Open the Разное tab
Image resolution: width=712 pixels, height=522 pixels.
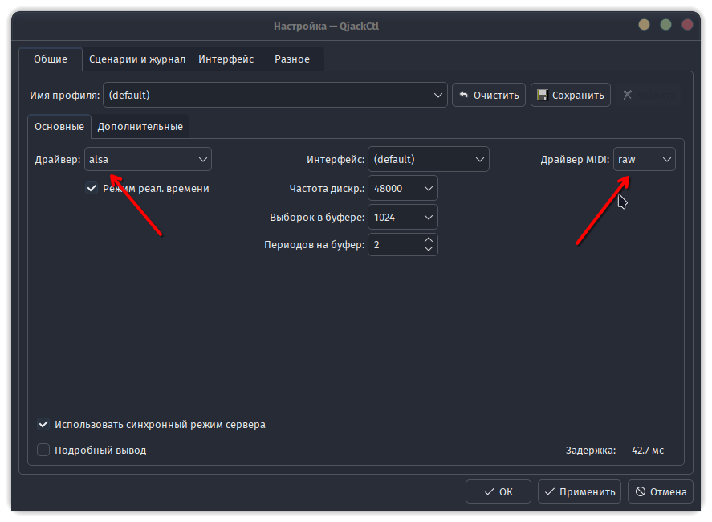tap(292, 59)
